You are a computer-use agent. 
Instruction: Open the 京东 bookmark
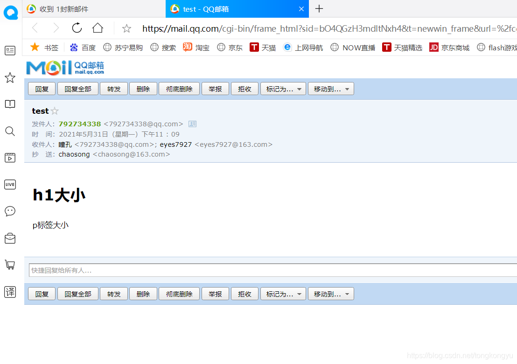230,48
